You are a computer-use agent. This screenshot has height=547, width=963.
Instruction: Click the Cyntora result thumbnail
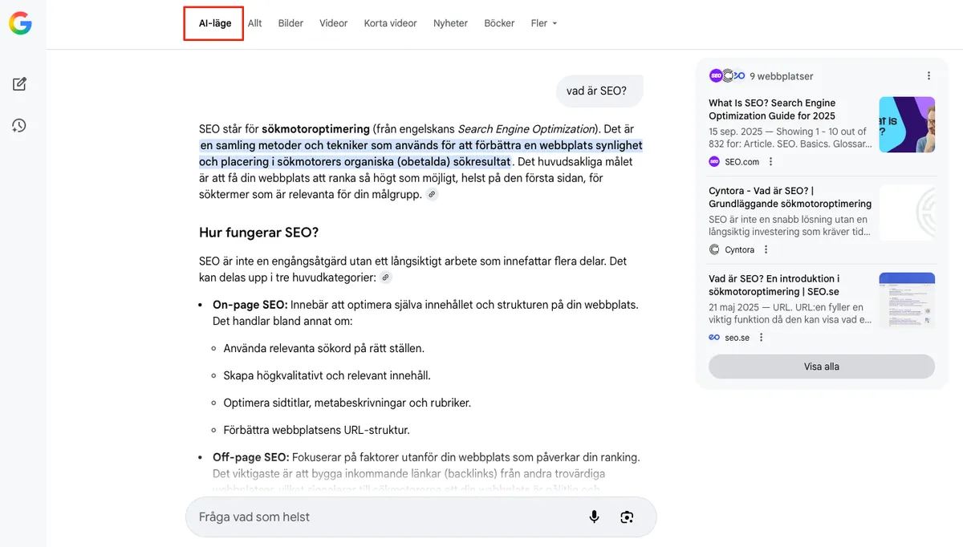coord(907,213)
